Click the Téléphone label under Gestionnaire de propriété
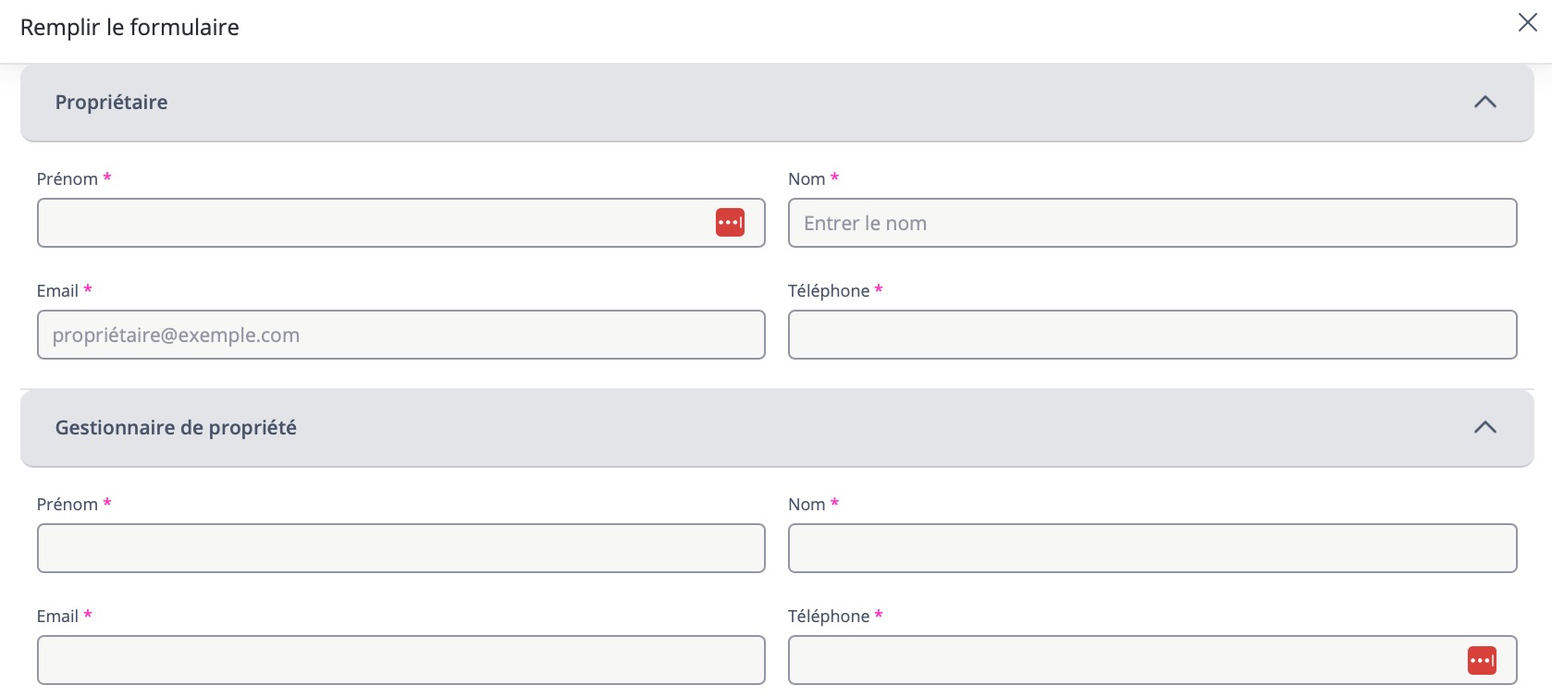Image resolution: width=1552 pixels, height=697 pixels. coord(828,617)
